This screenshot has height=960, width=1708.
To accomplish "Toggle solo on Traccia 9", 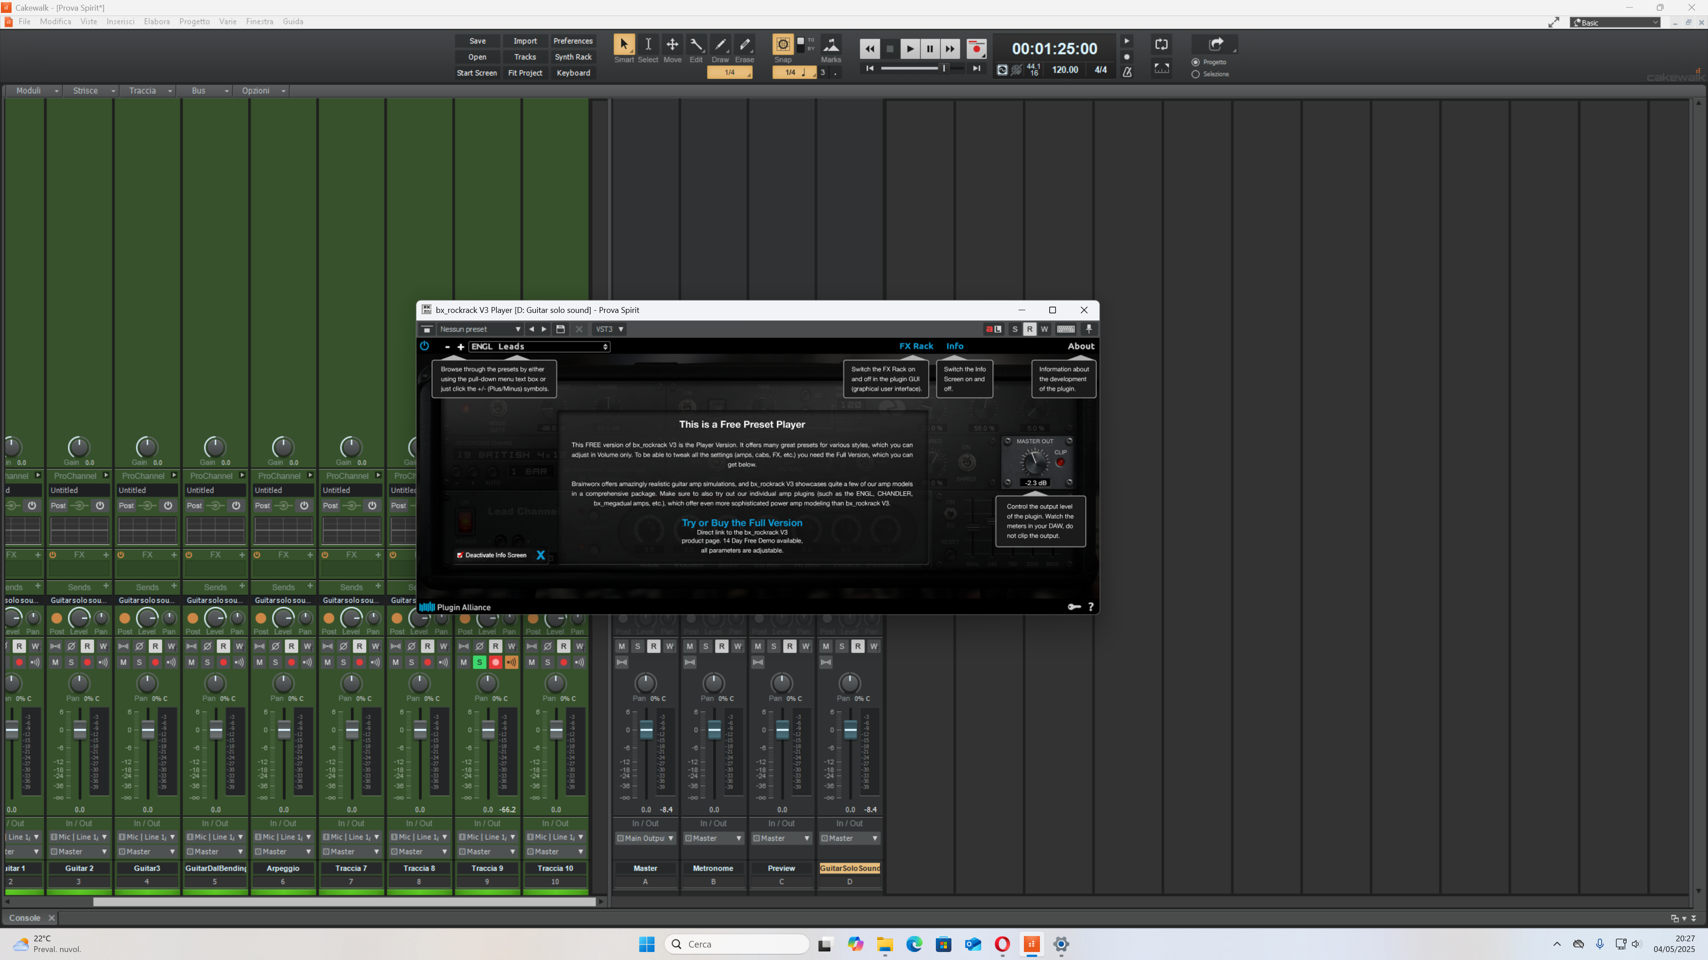I will click(479, 662).
